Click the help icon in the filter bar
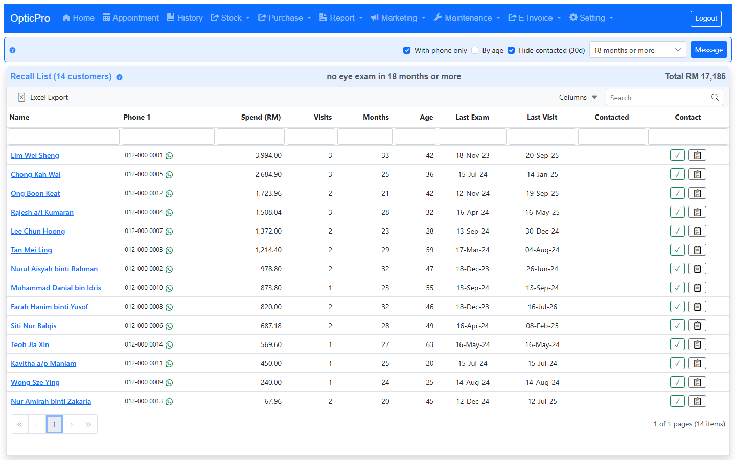736x460 pixels. tap(12, 50)
